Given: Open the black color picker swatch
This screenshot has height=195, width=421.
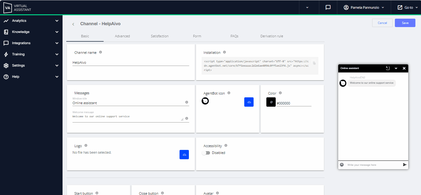Looking at the screenshot, I should click(271, 102).
